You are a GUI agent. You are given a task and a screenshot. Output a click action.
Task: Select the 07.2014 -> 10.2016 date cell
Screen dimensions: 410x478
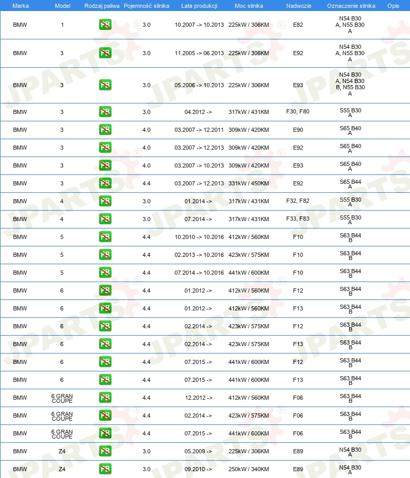(199, 273)
